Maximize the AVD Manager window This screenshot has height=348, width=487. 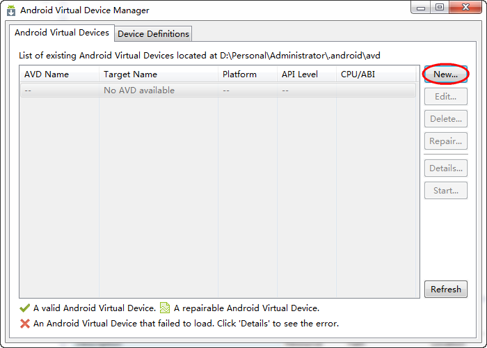pos(440,8)
